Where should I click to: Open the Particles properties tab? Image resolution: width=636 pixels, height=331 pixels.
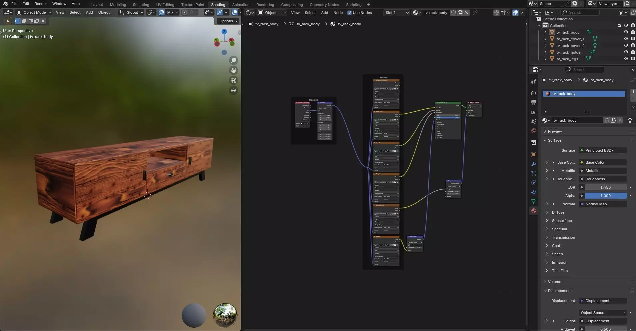click(534, 173)
